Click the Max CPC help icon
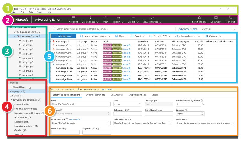The width and height of the screenshot is (243, 142). pos(65,129)
